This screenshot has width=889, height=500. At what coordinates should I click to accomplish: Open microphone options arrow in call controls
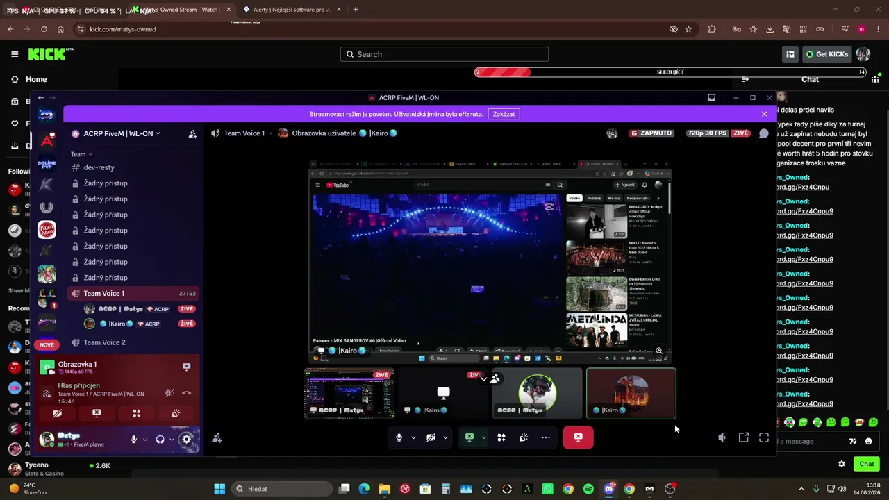click(413, 437)
